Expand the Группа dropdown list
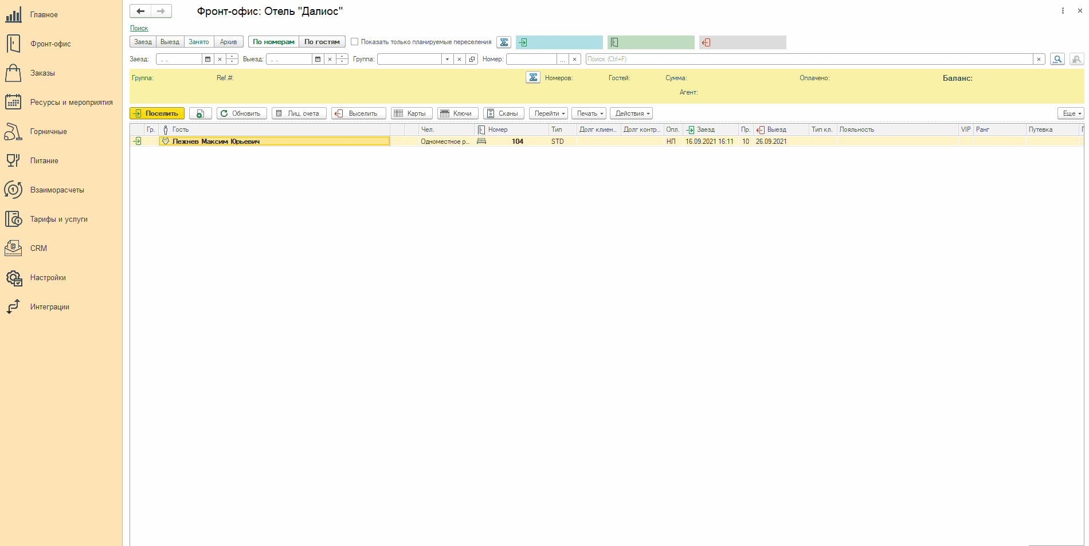The image size is (1089, 546). 447,59
